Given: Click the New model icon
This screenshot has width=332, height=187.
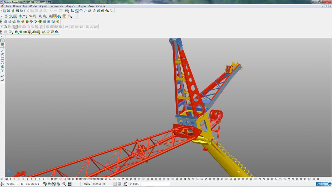Looking at the screenshot, I should 4,11.
